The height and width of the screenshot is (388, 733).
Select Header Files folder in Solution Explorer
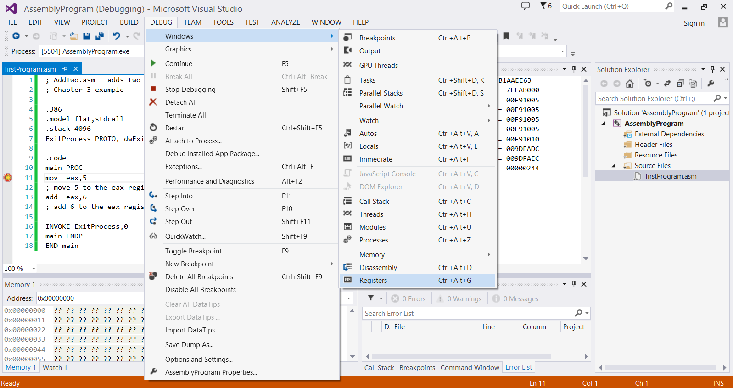tap(653, 145)
